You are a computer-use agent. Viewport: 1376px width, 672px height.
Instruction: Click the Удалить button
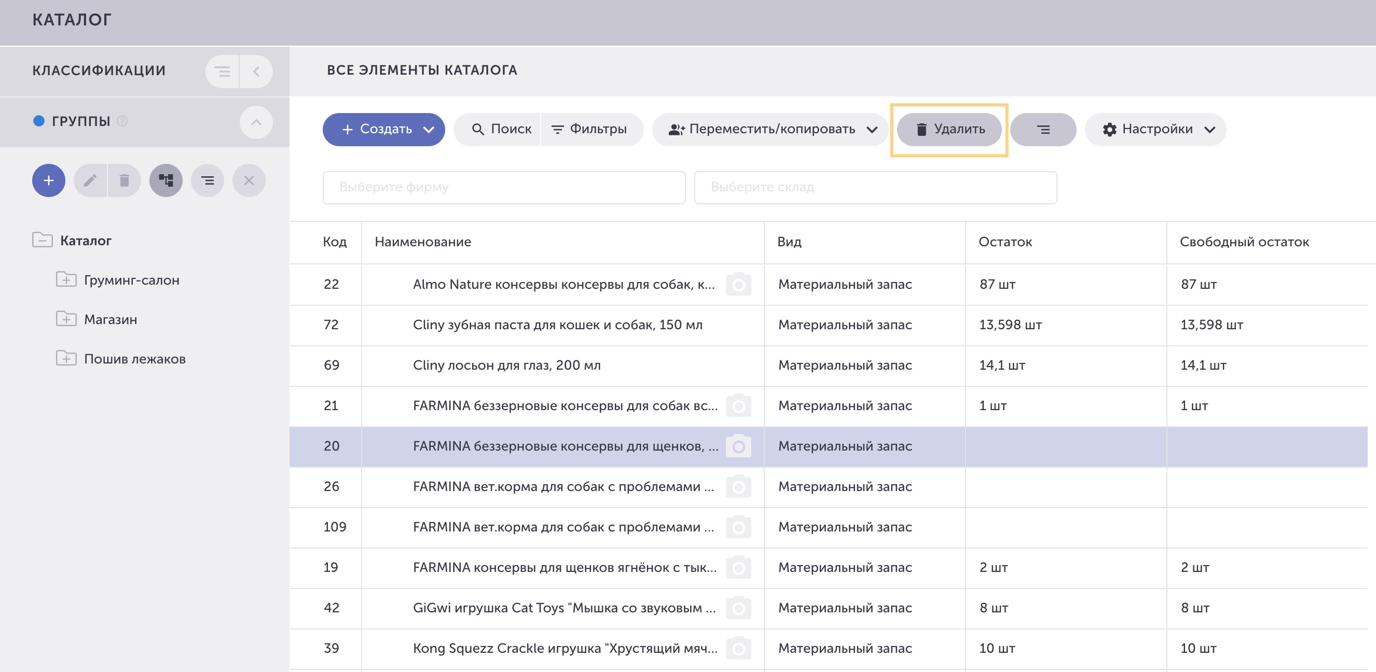[949, 129]
